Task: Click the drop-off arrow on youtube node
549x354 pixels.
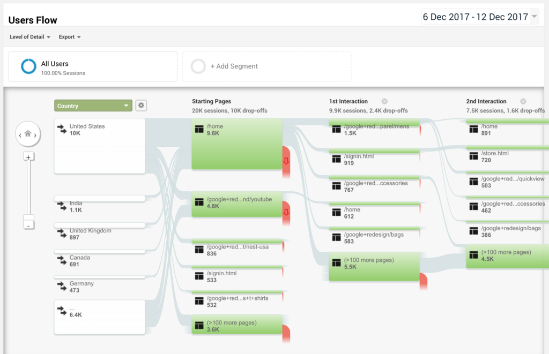Action: [286, 212]
